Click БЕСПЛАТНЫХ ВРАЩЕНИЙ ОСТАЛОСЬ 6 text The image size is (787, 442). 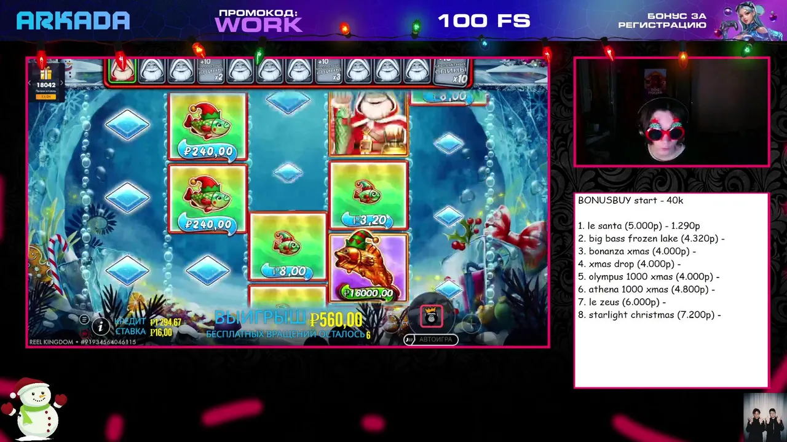click(x=288, y=335)
